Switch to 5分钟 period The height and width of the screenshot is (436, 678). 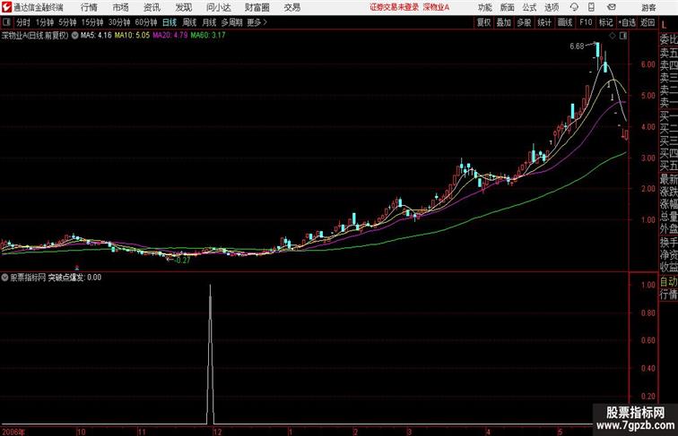[67, 22]
